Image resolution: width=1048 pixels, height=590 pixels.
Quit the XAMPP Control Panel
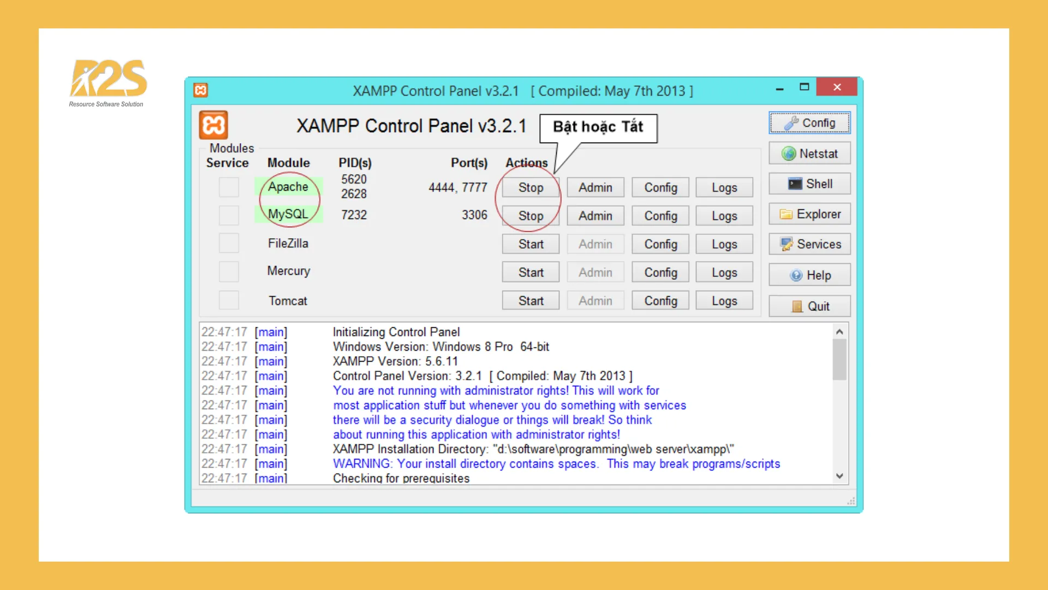point(809,306)
